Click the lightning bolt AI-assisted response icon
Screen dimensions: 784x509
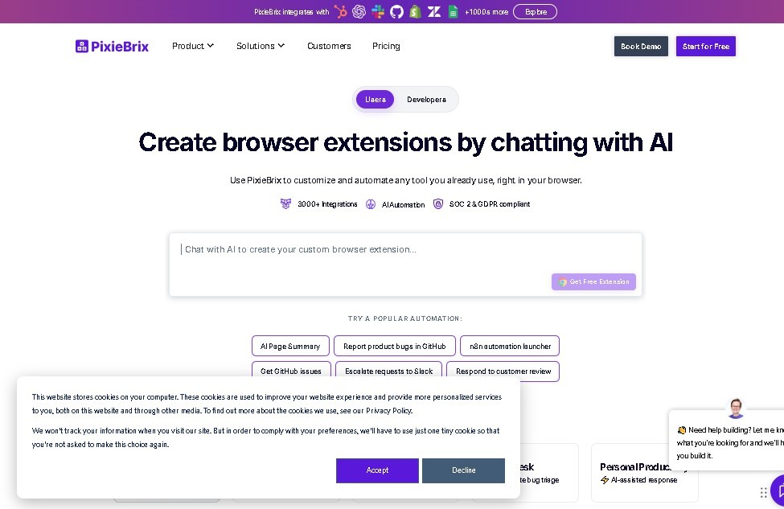click(605, 480)
